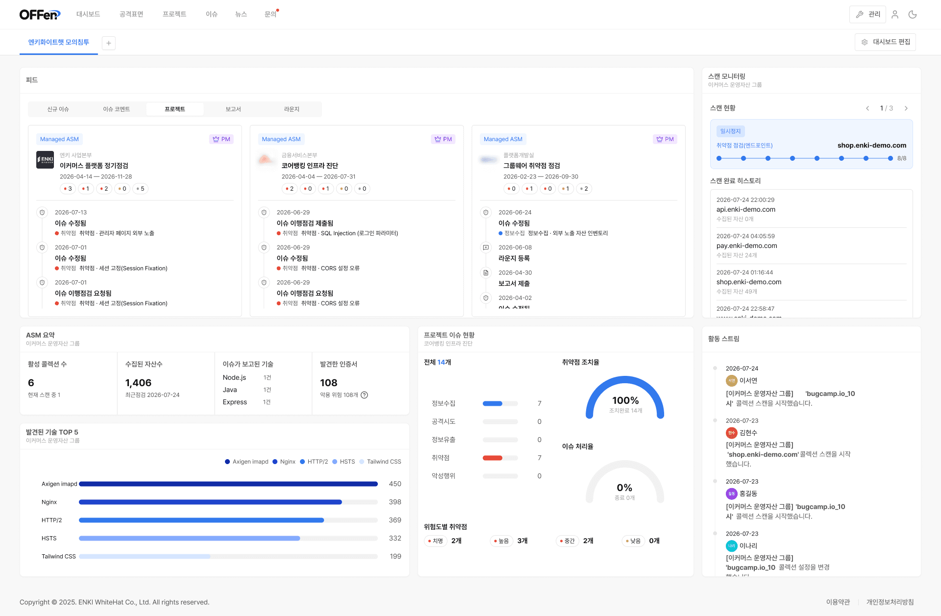Open api.enki-demo.com scan history entry
941x616 pixels.
pyautogui.click(x=811, y=209)
